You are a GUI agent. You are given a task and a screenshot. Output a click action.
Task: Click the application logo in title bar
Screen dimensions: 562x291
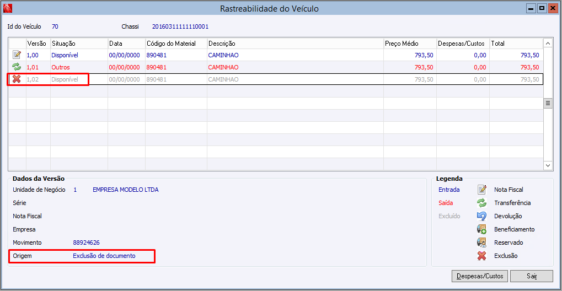pos(7,8)
